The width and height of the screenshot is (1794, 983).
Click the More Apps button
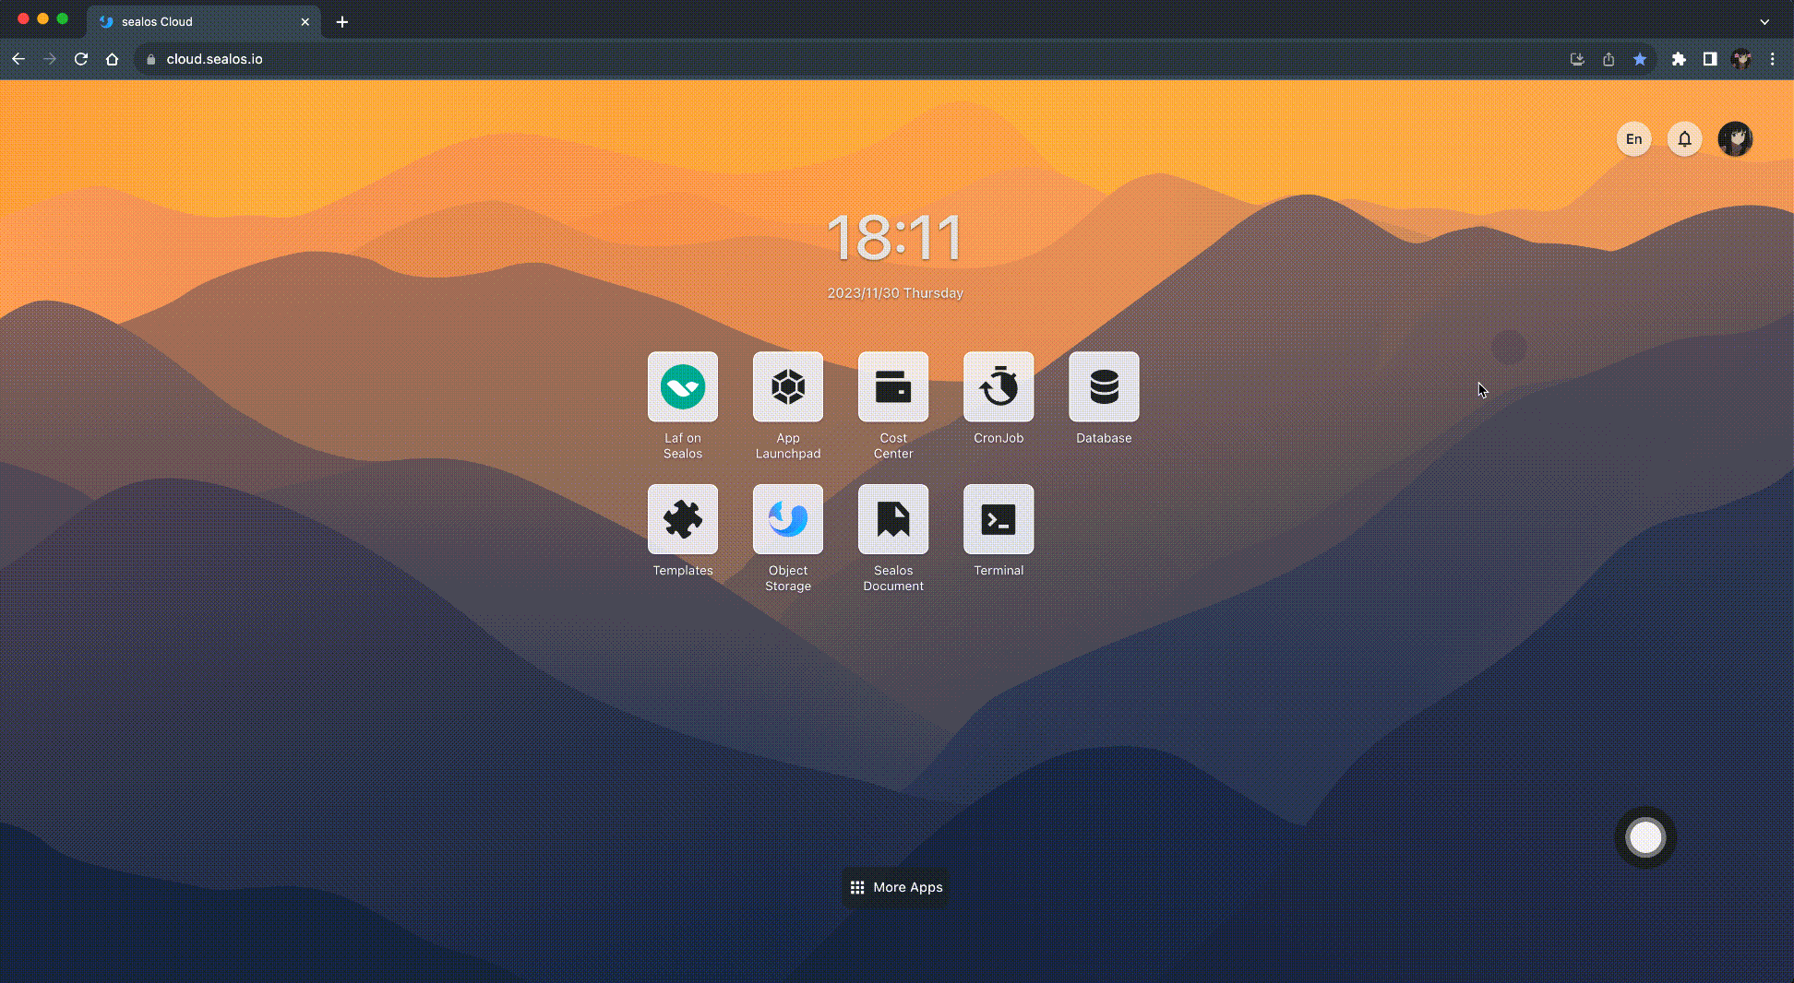(x=896, y=887)
